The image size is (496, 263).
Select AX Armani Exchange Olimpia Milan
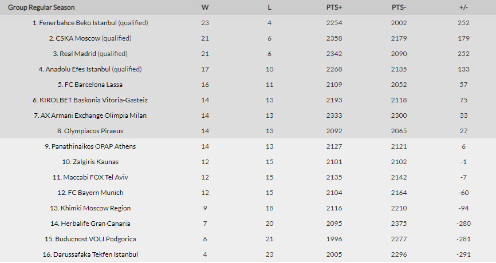[94, 115]
